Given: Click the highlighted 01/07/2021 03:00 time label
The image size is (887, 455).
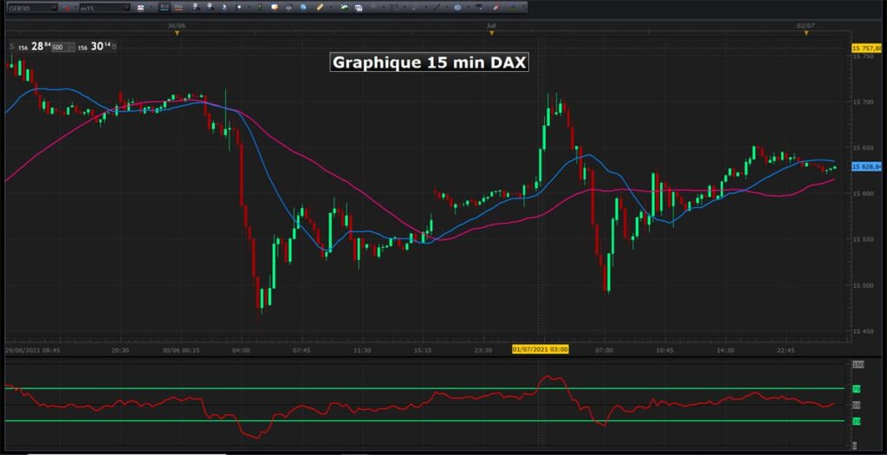Looking at the screenshot, I should 541,350.
